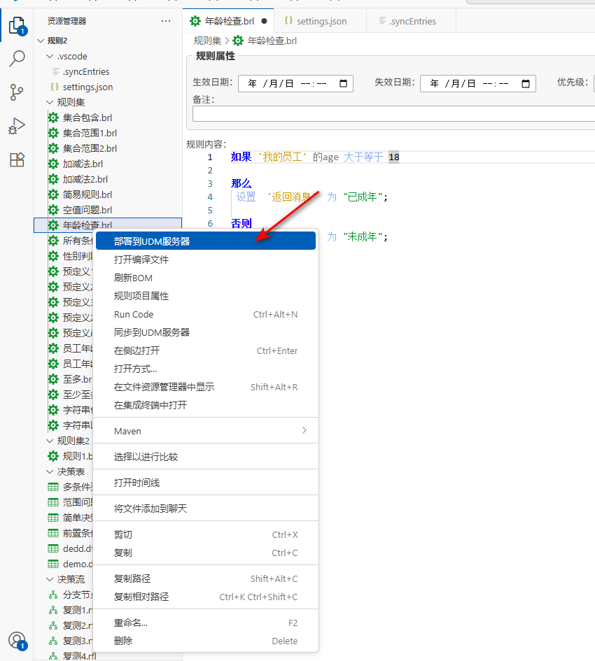This screenshot has width=595, height=661.
Task: Open the calendar picker for 生效日期
Action: [x=342, y=83]
